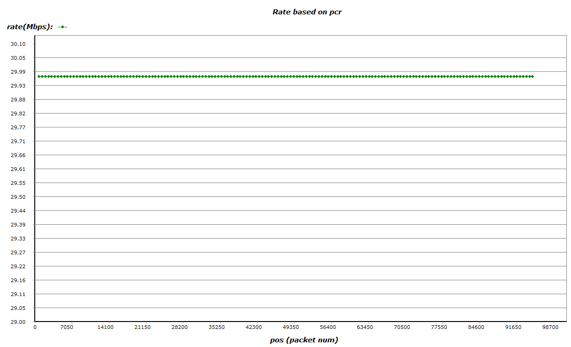Click the 29.00 y-axis label
The width and height of the screenshot is (571, 347).
(x=18, y=322)
